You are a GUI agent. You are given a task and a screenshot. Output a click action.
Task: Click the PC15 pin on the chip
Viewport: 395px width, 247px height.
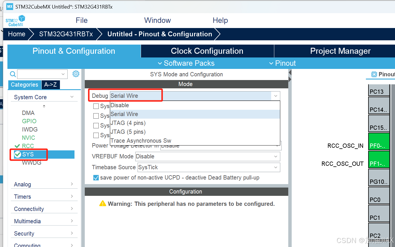click(x=379, y=124)
